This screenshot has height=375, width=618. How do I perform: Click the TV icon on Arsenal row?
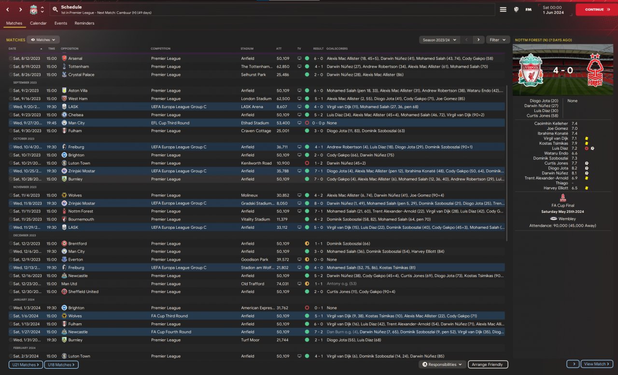299,58
